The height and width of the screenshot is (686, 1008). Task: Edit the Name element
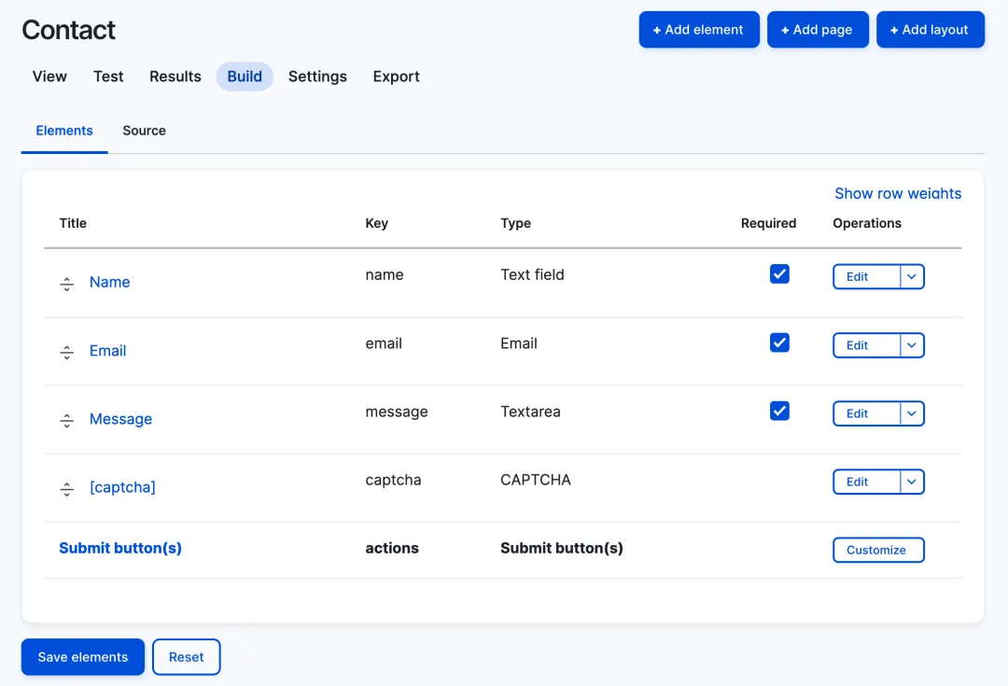(866, 276)
